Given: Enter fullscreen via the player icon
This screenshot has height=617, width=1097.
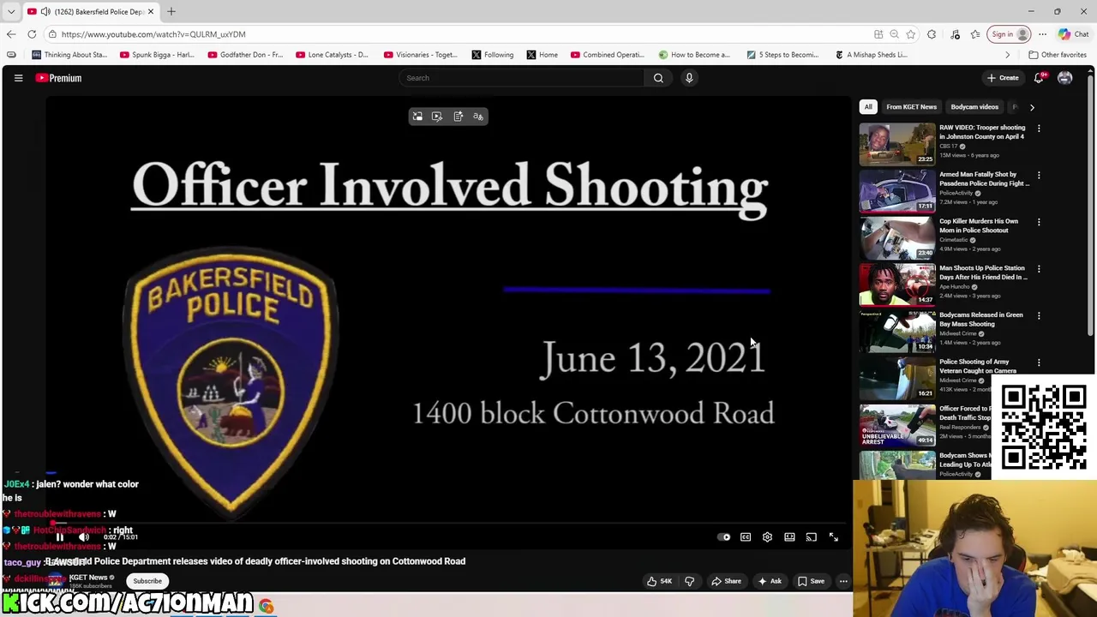Looking at the screenshot, I should click(x=834, y=537).
